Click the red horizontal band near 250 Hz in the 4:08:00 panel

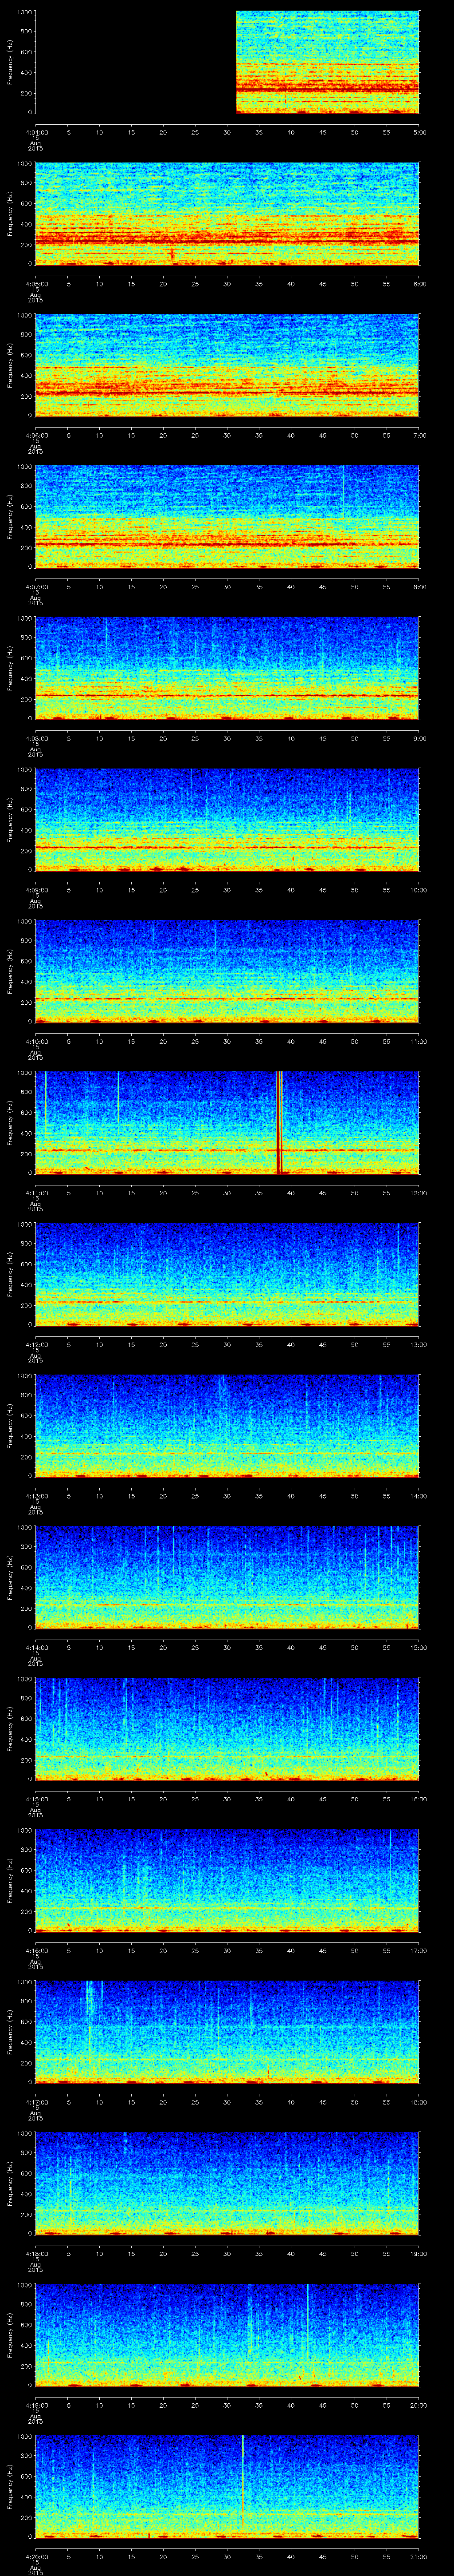227,695
